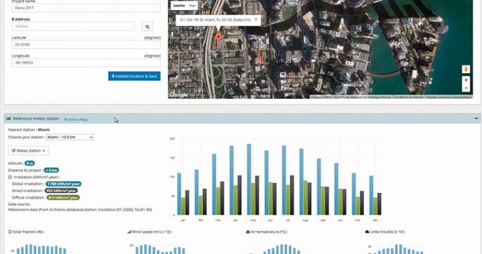Click the red location pin on map
The height and width of the screenshot is (254, 482).
point(218,39)
